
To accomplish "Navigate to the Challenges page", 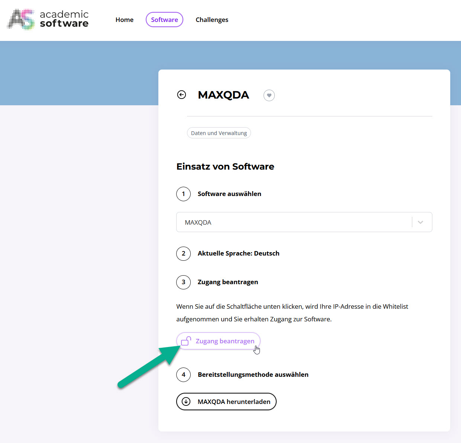I will point(212,20).
